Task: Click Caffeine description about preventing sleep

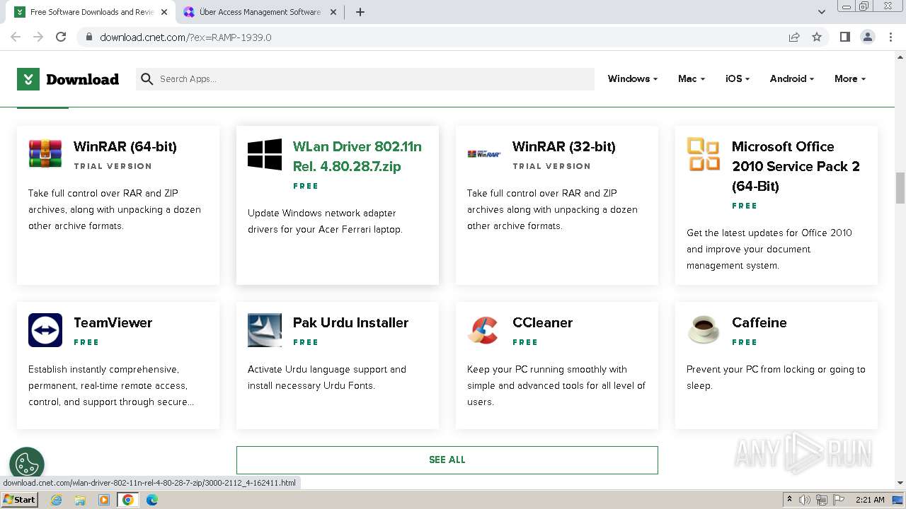Action: 776,378
